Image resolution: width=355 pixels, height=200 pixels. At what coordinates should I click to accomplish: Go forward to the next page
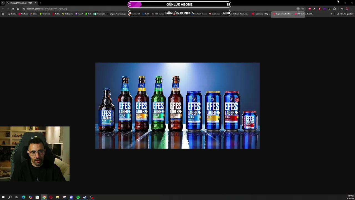[8, 9]
